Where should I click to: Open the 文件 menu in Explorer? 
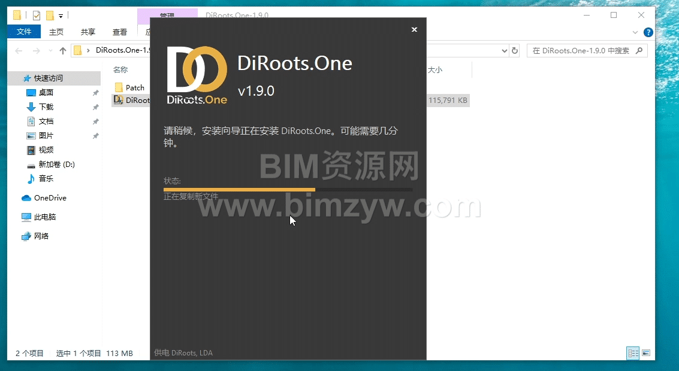(24, 32)
